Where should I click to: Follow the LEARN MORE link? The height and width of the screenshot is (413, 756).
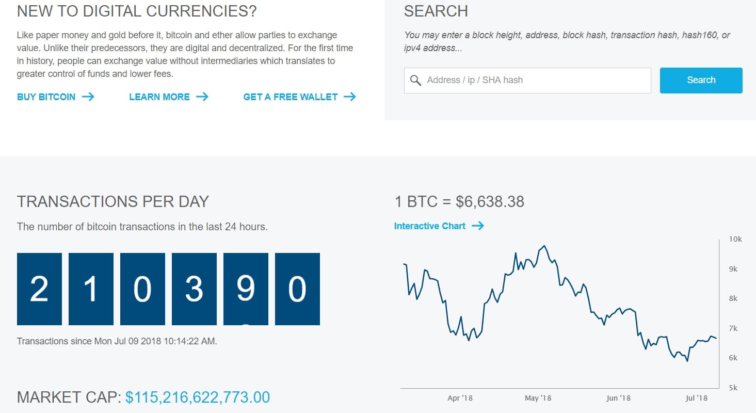pyautogui.click(x=159, y=97)
